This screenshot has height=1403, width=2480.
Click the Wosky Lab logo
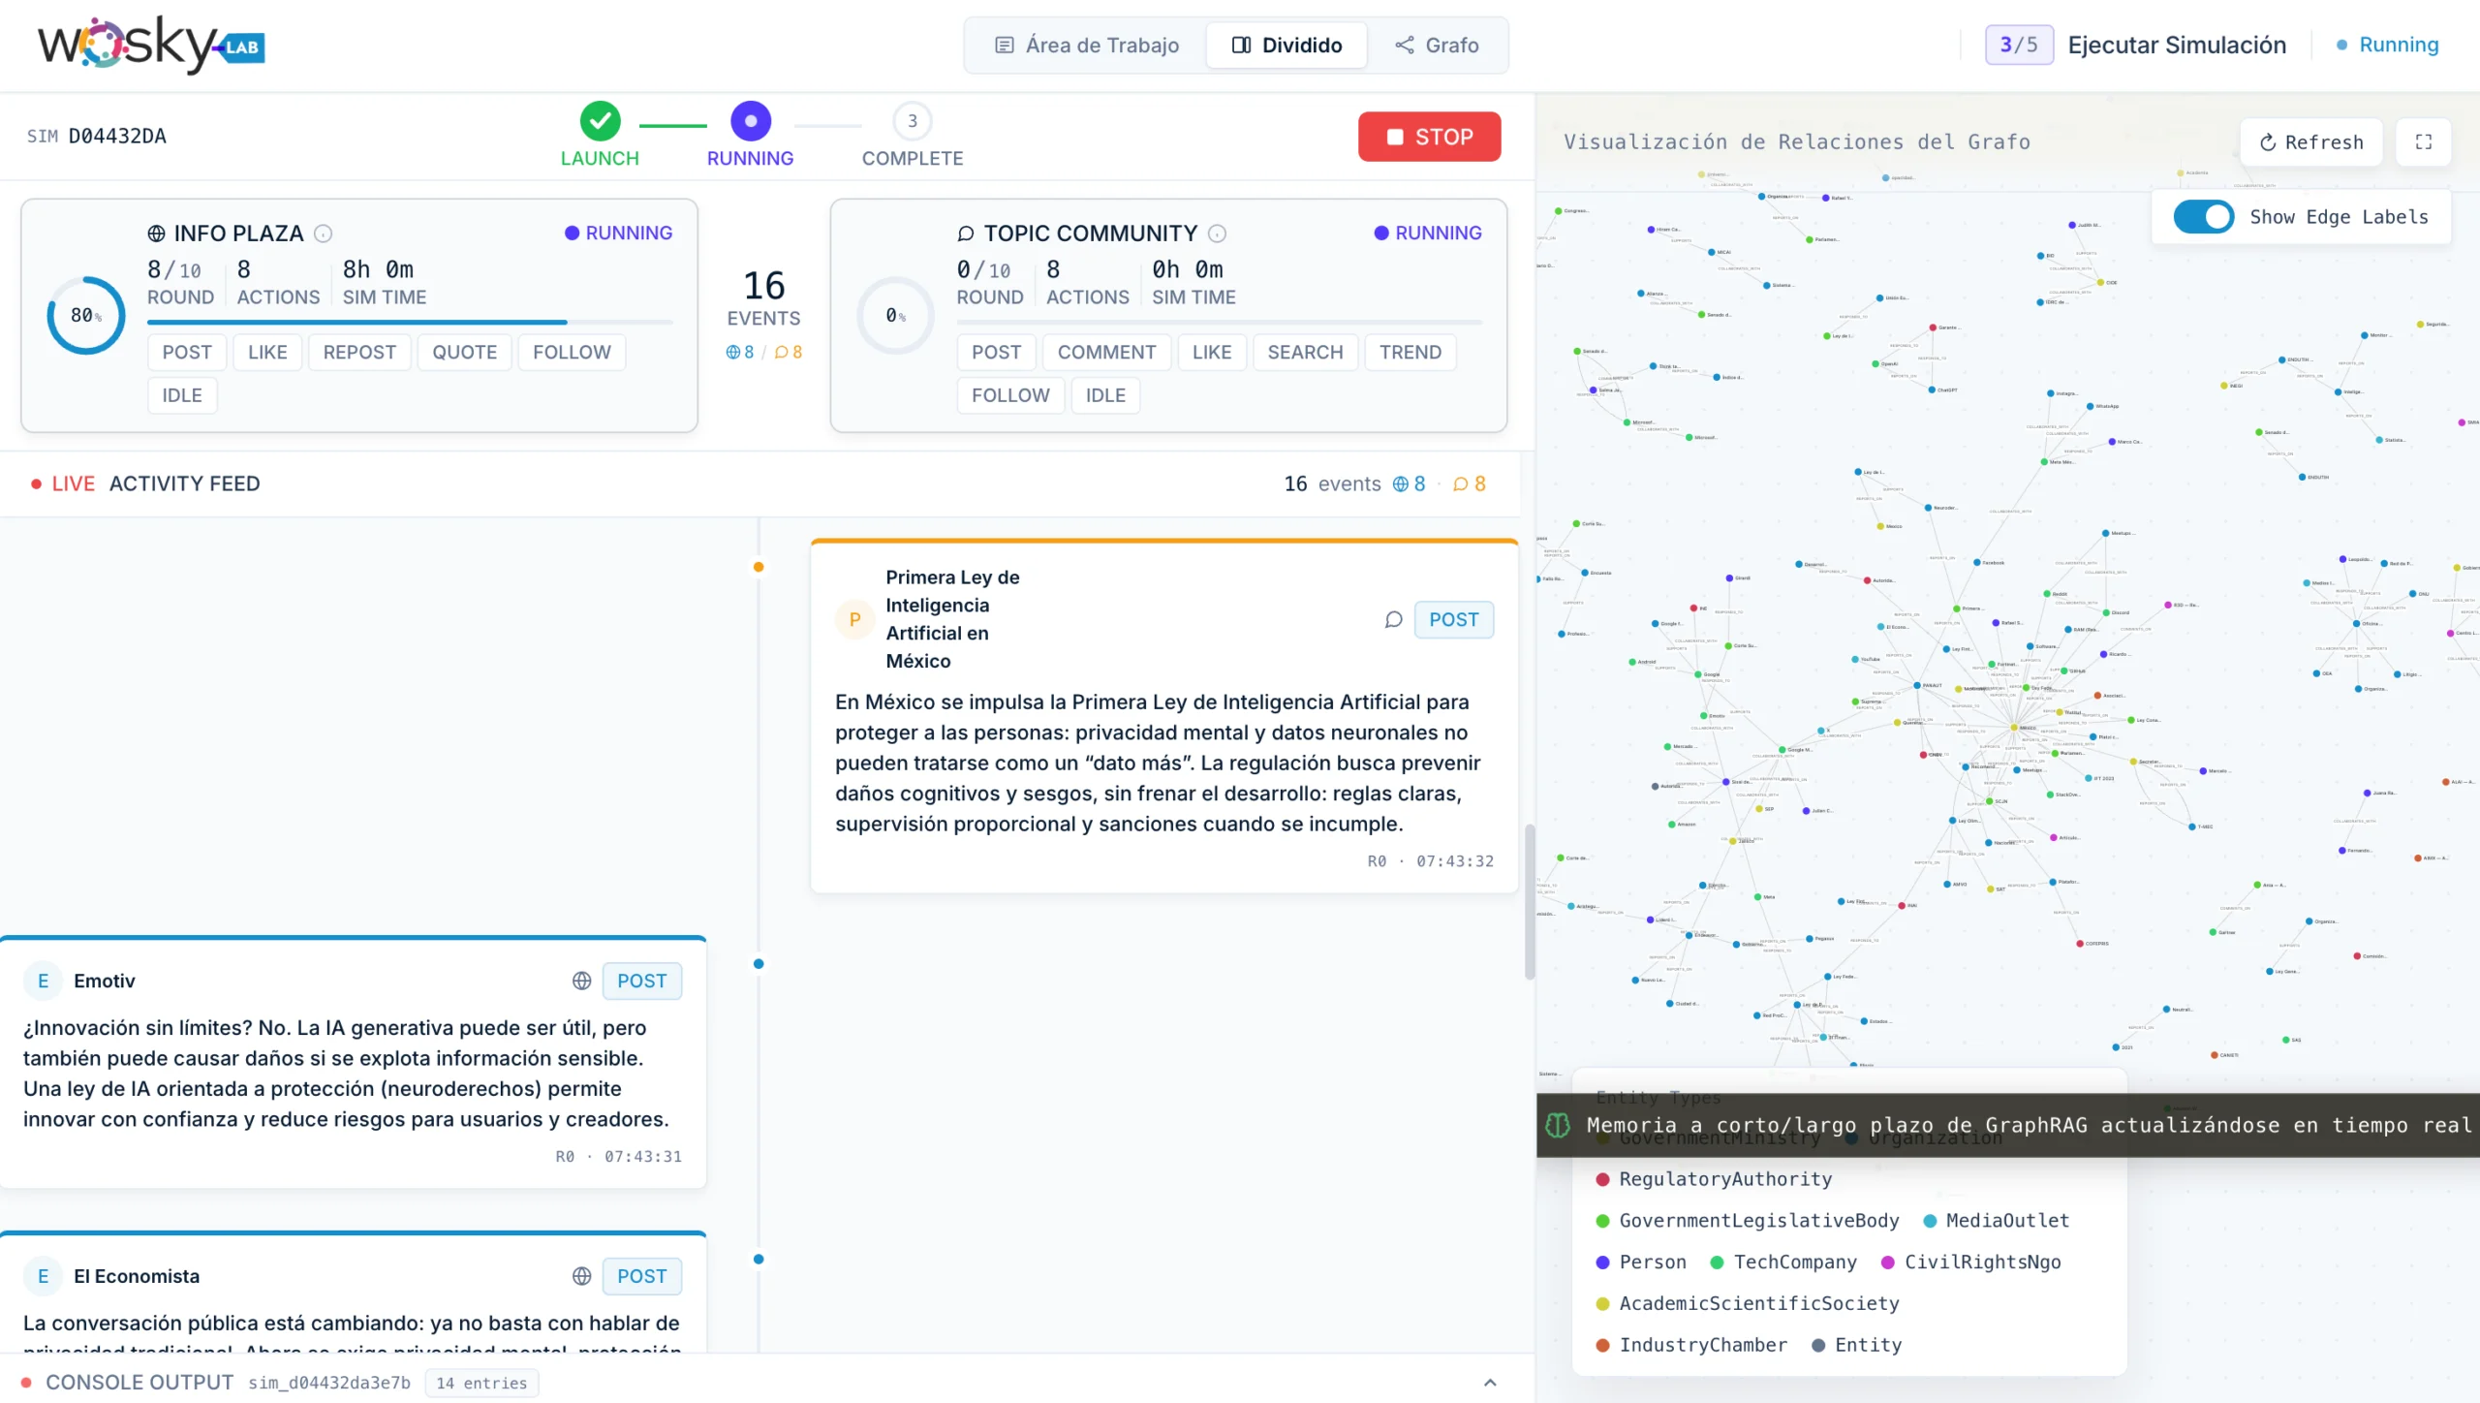151,45
